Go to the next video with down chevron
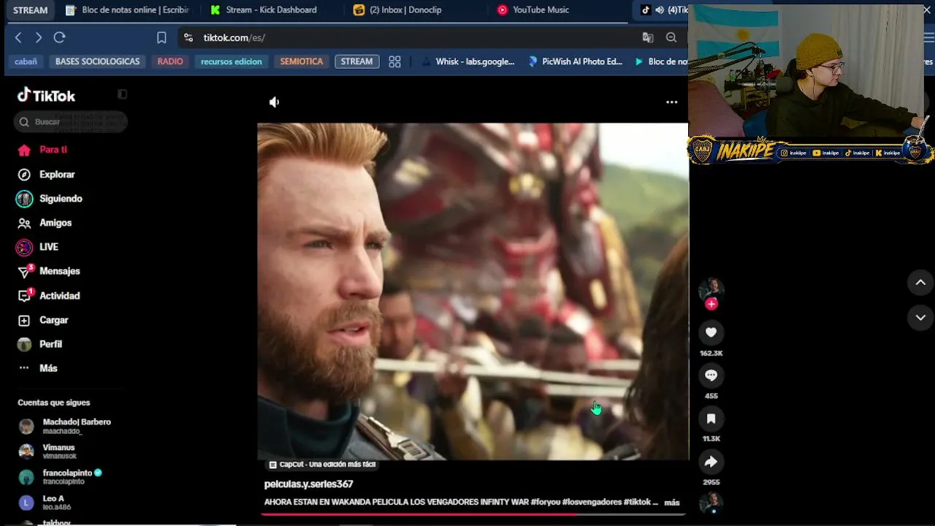The image size is (935, 526). 920,318
